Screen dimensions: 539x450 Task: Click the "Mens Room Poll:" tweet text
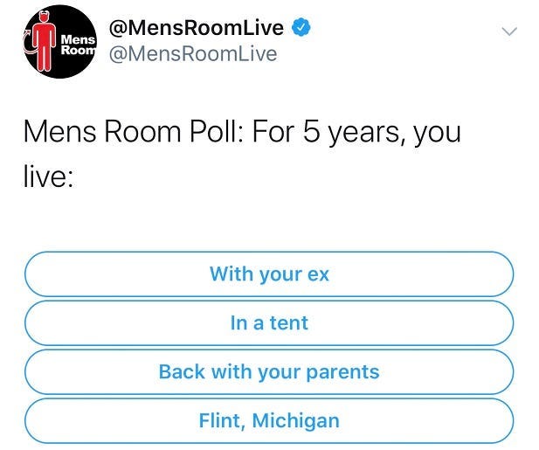pyautogui.click(x=134, y=133)
